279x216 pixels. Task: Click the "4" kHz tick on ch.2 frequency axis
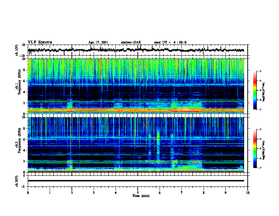(24, 150)
